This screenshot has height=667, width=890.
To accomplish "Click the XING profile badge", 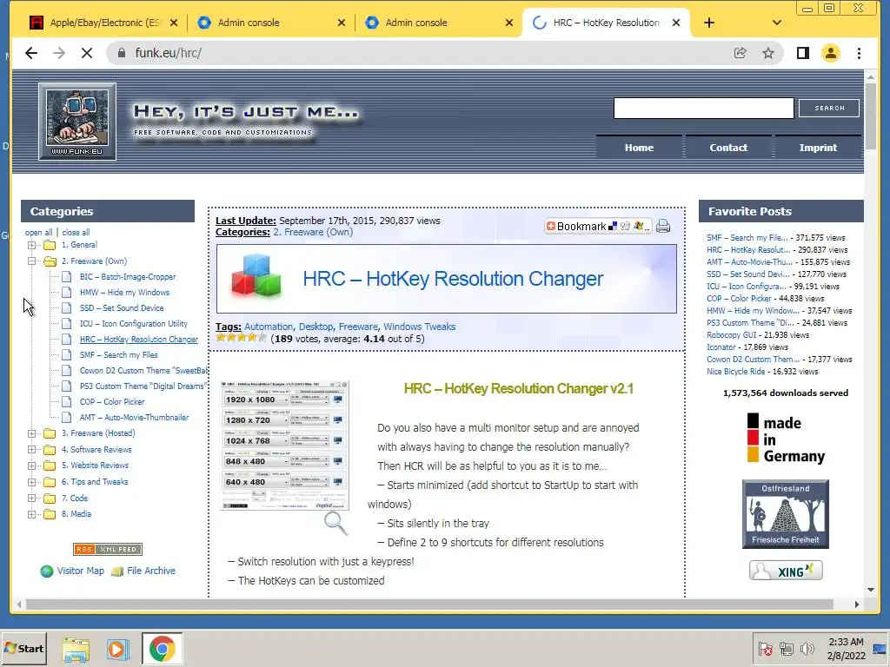I will pos(786,571).
